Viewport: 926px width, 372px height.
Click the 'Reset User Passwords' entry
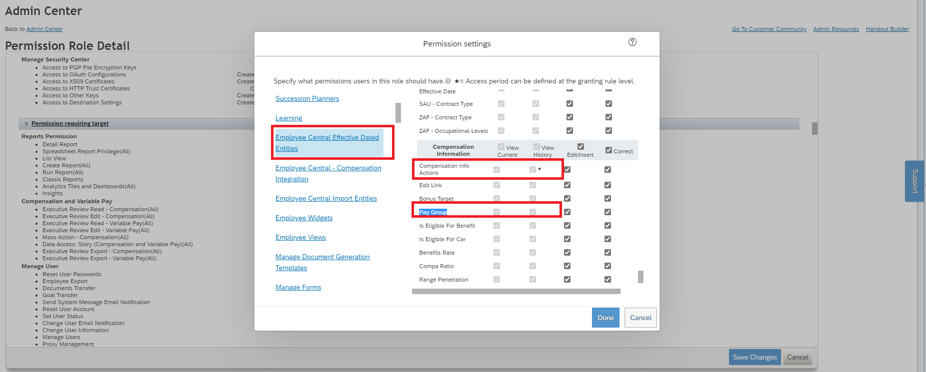point(71,274)
